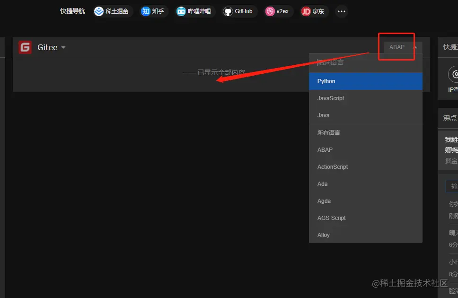
Task: Choose ABAP in the language list
Action: coord(365,149)
